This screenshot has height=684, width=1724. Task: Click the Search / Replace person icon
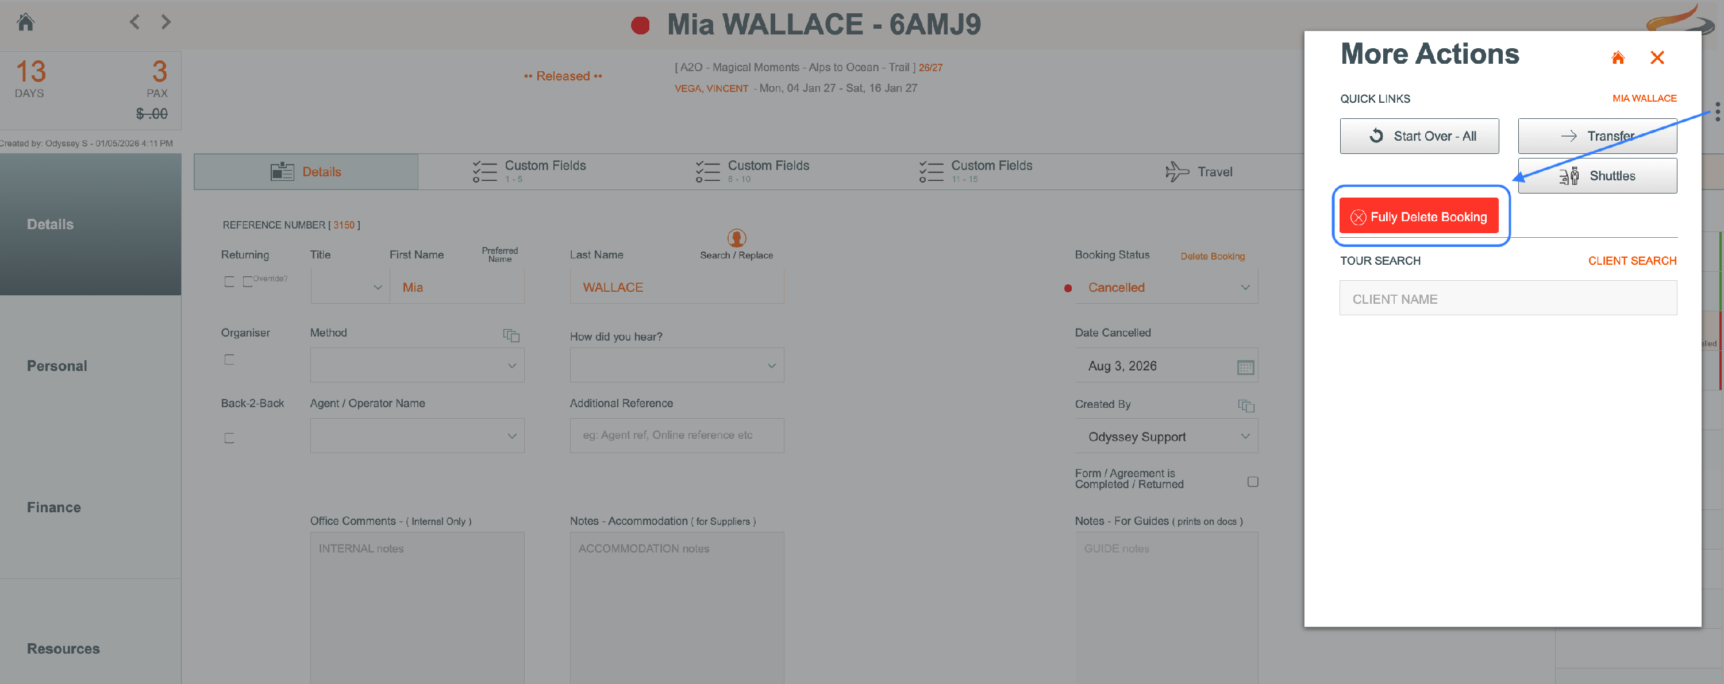pos(736,237)
